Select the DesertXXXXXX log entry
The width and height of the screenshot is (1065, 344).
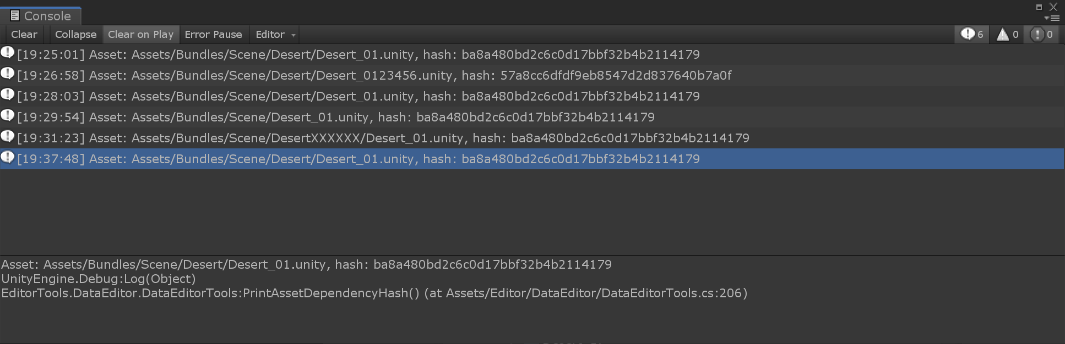pyautogui.click(x=532, y=138)
